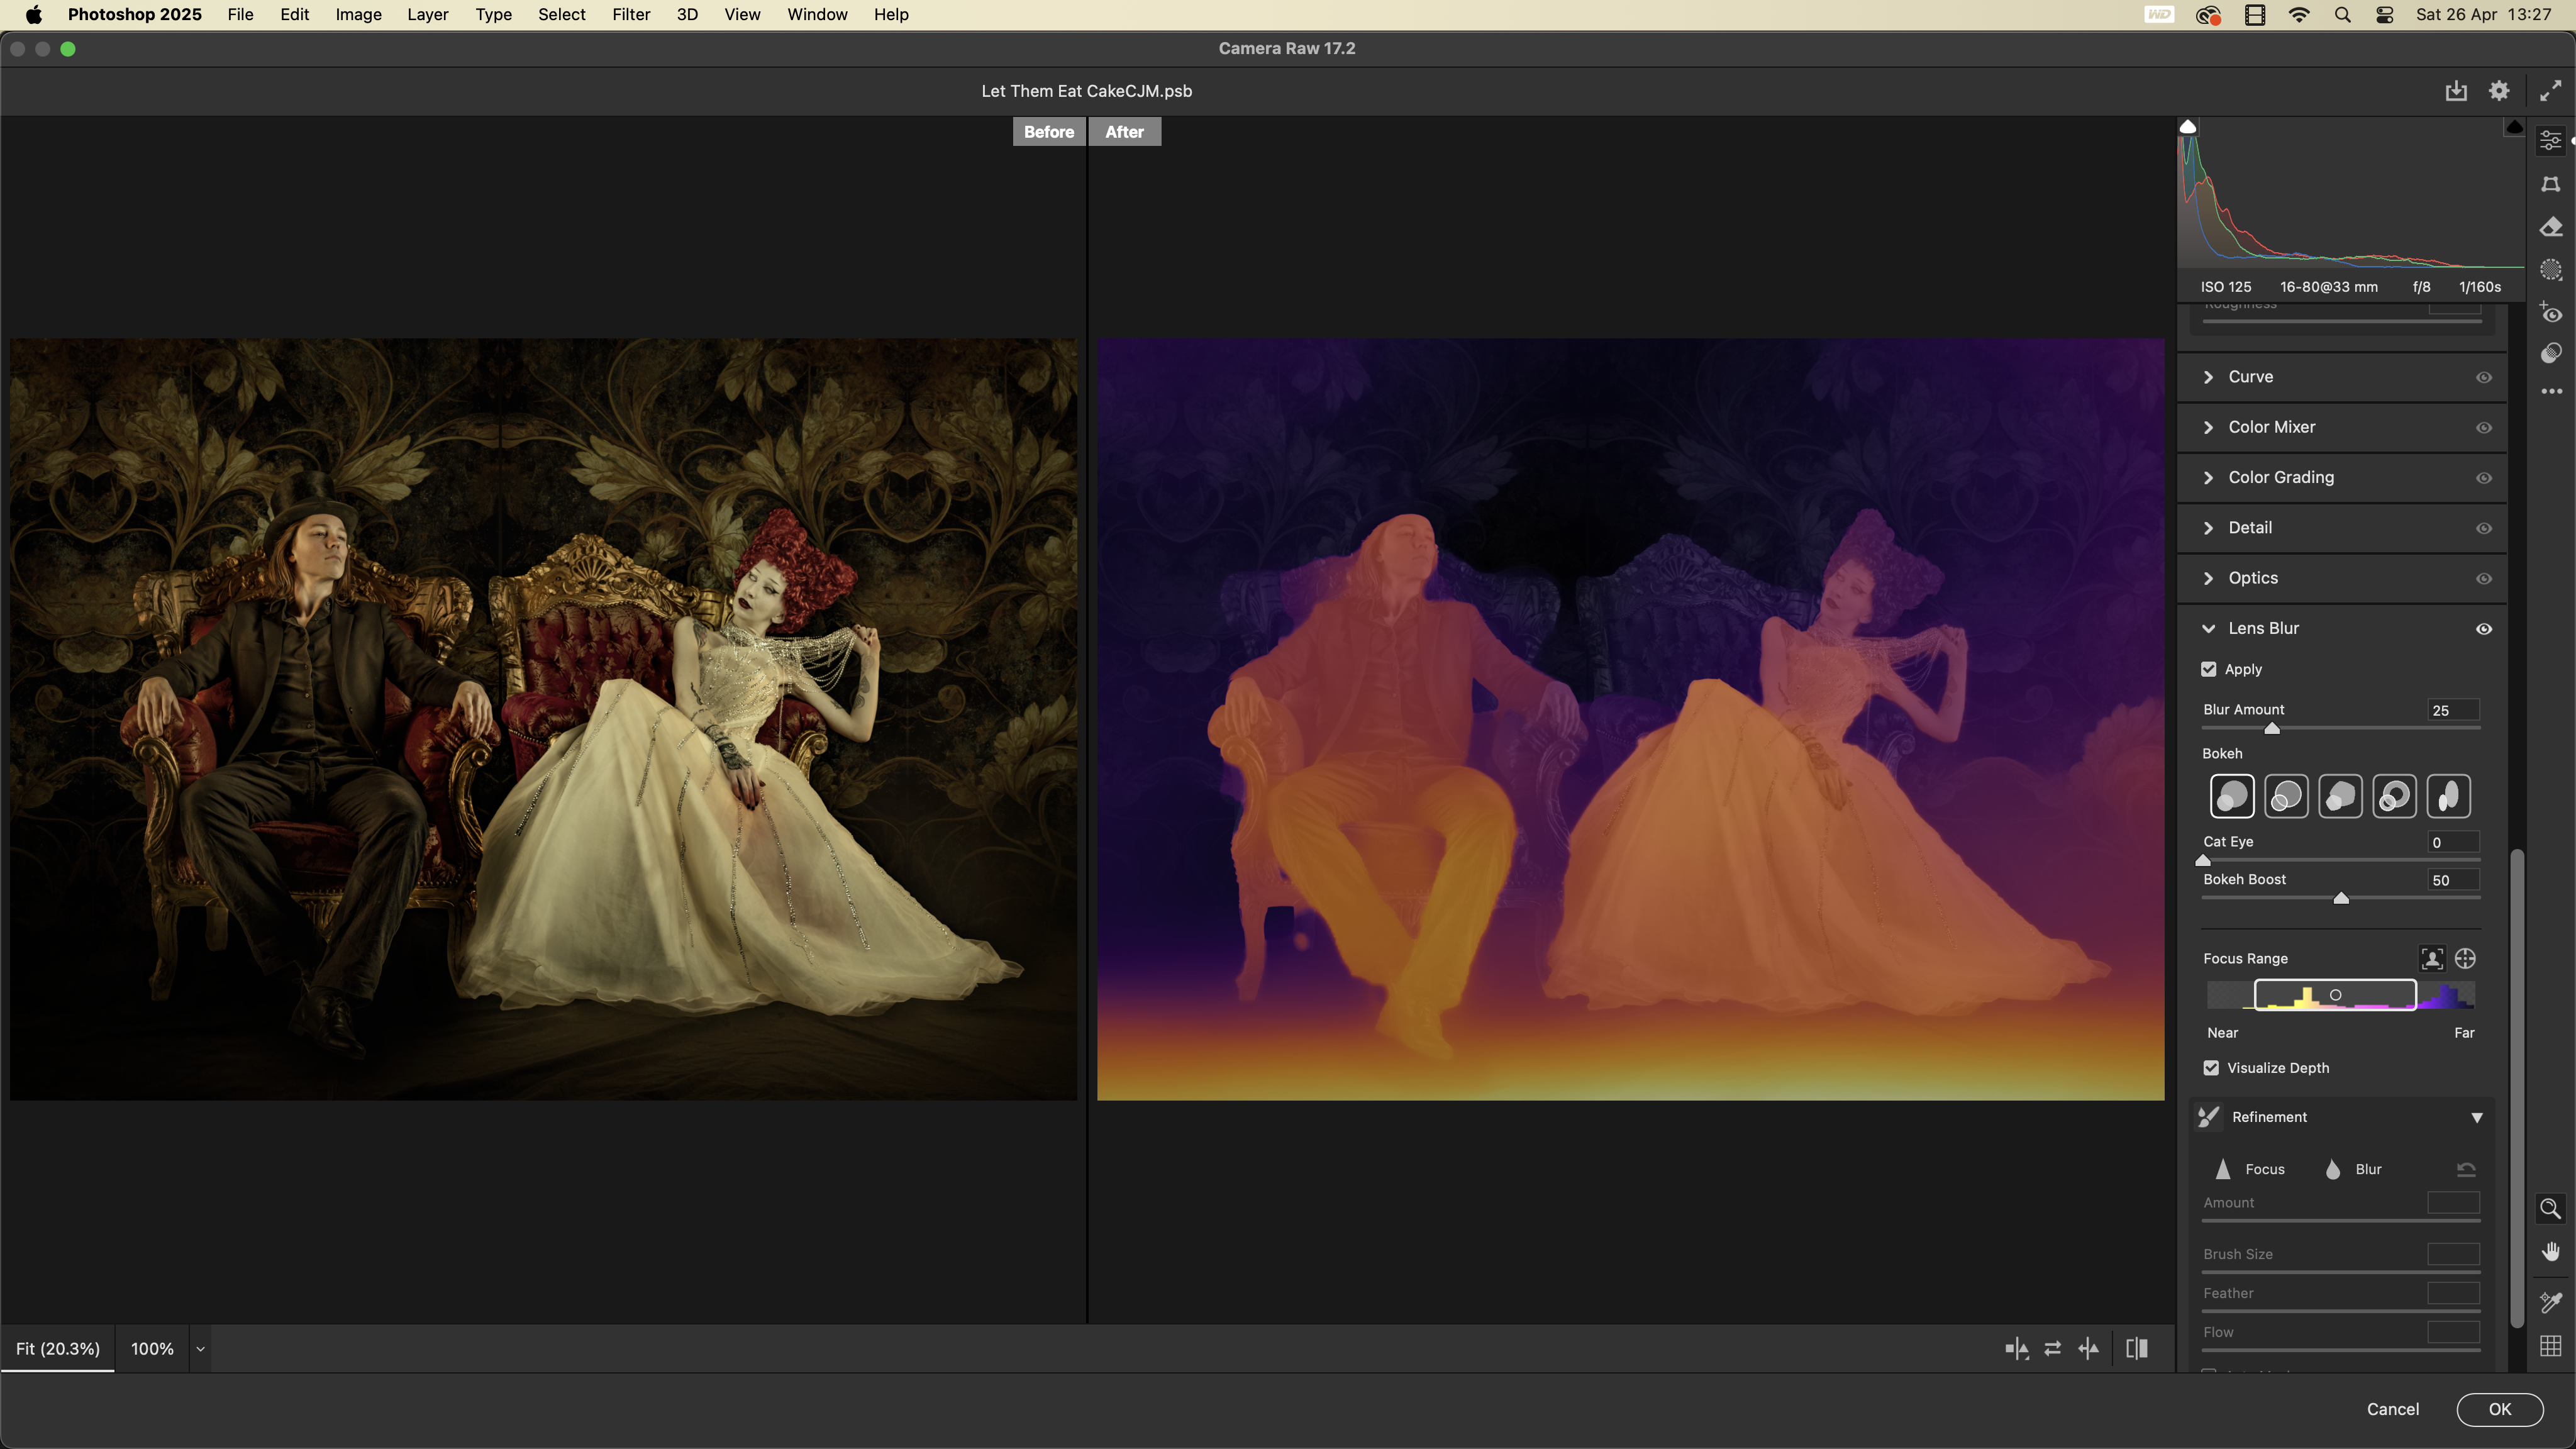Select the Crop tool in right toolbar
This screenshot has width=2576, height=1449.
(2550, 184)
